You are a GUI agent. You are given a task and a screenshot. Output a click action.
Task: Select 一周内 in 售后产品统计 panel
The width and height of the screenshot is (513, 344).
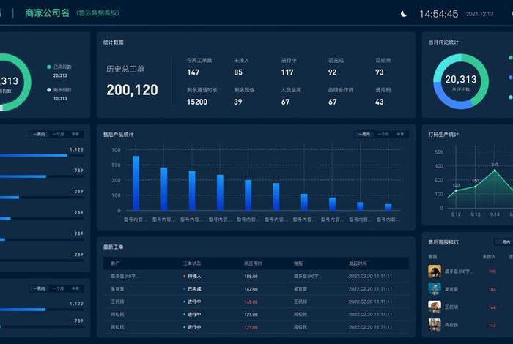pyautogui.click(x=364, y=135)
